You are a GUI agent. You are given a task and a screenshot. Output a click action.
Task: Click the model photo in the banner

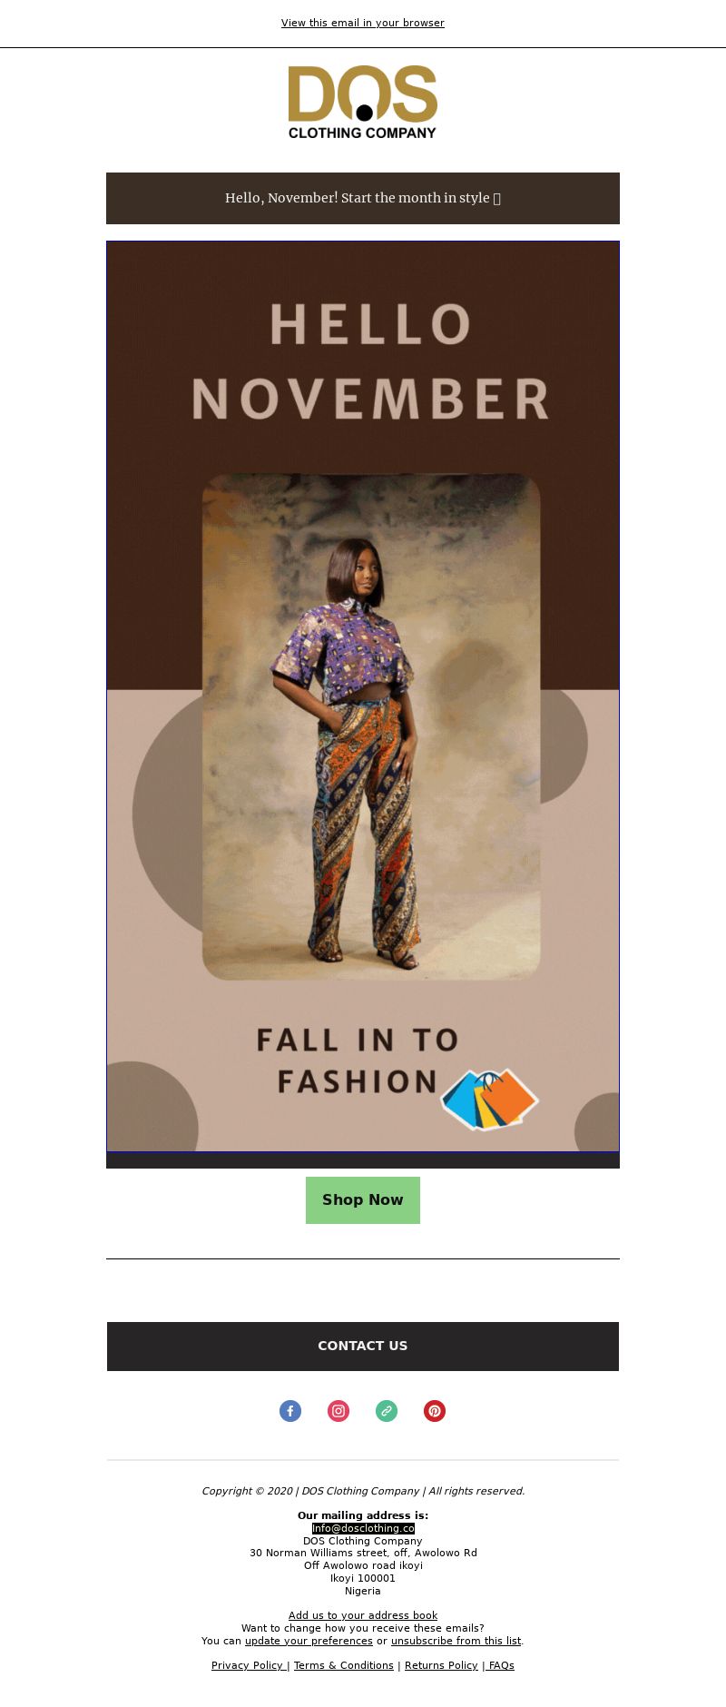coord(371,726)
